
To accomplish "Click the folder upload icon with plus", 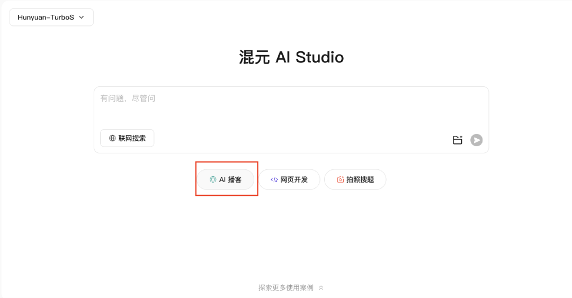I will 458,140.
